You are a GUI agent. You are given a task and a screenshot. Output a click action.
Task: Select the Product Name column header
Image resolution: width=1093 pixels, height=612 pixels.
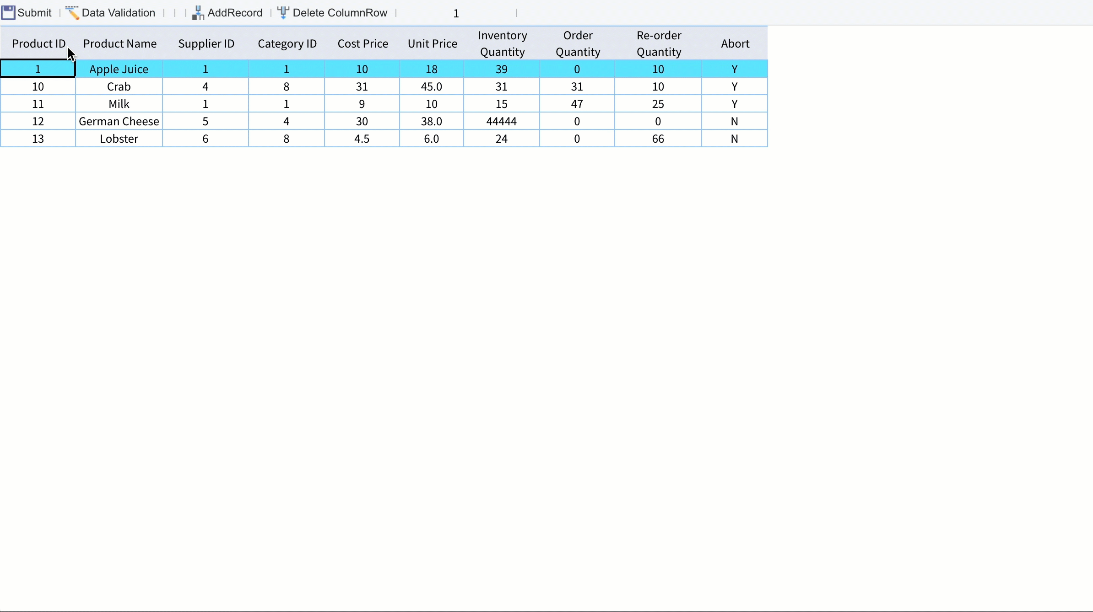119,43
